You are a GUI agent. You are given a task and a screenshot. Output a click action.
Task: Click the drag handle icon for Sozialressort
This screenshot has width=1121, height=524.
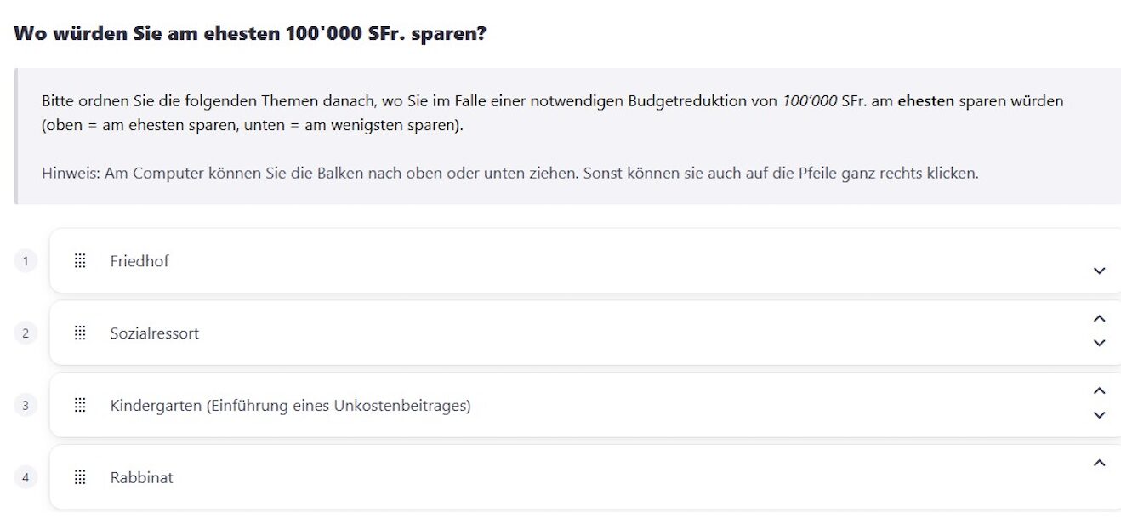coord(80,333)
